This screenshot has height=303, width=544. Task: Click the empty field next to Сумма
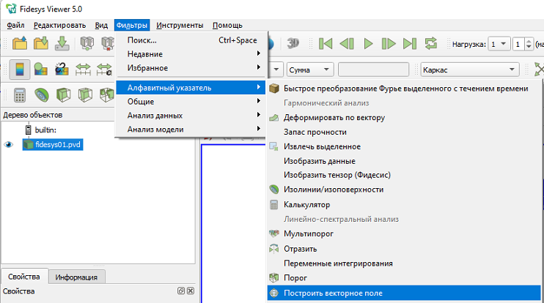373,70
